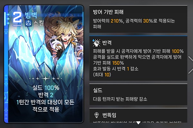
Task: Select the 방어 기반 피해 description panel
Action: pos(138,19)
